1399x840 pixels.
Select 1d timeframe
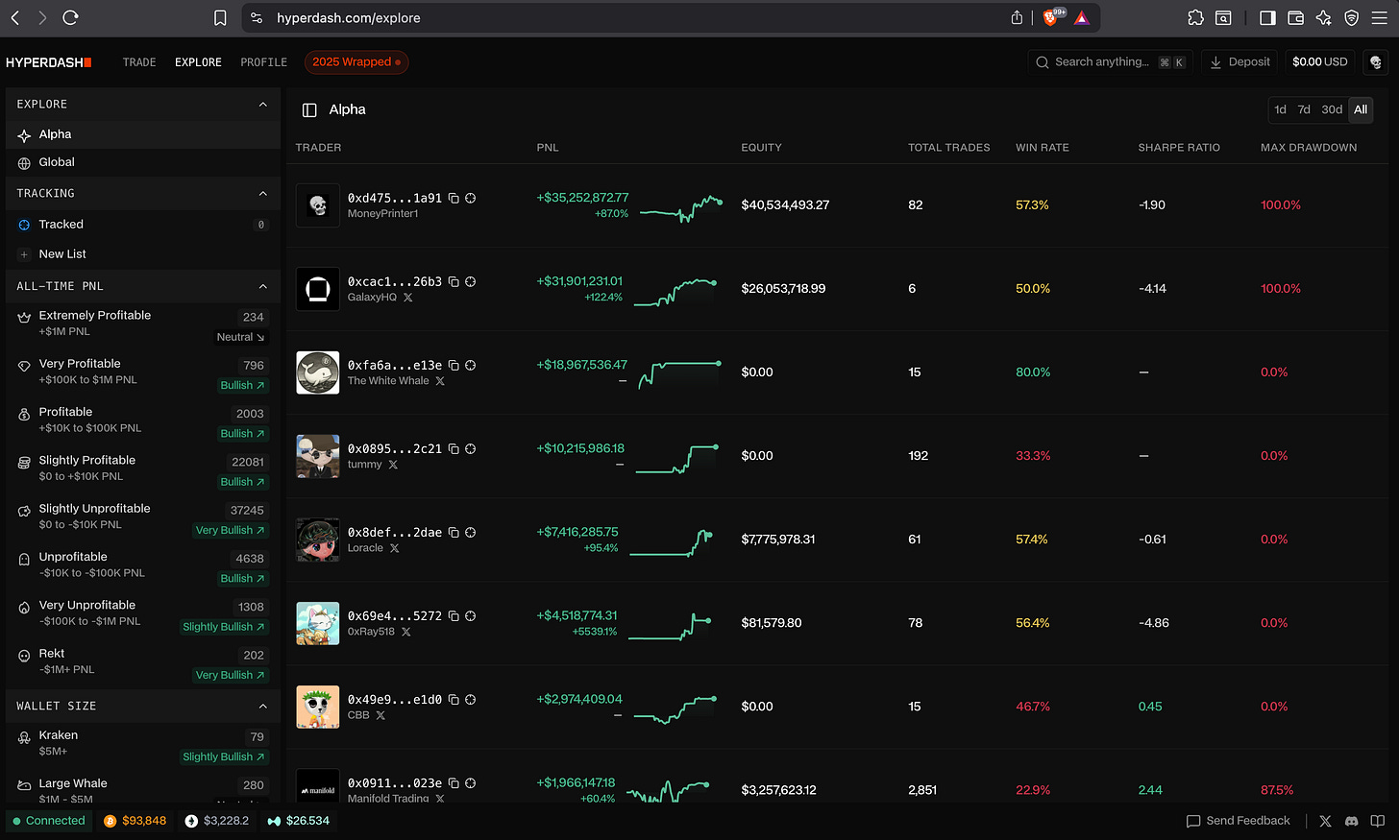[x=1280, y=109]
